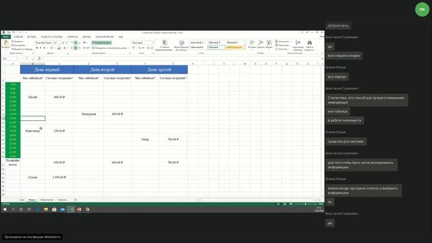Screen dimensions: 432x243
Task: Click into the formula bar field
Action: tap(182, 59)
